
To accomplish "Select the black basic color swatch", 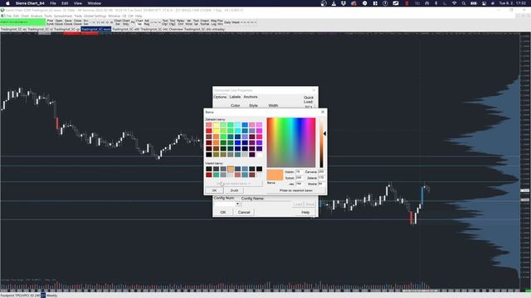I will pyautogui.click(x=208, y=155).
